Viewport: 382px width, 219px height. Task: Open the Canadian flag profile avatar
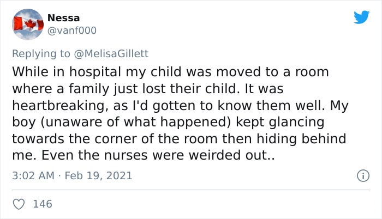coord(28,25)
